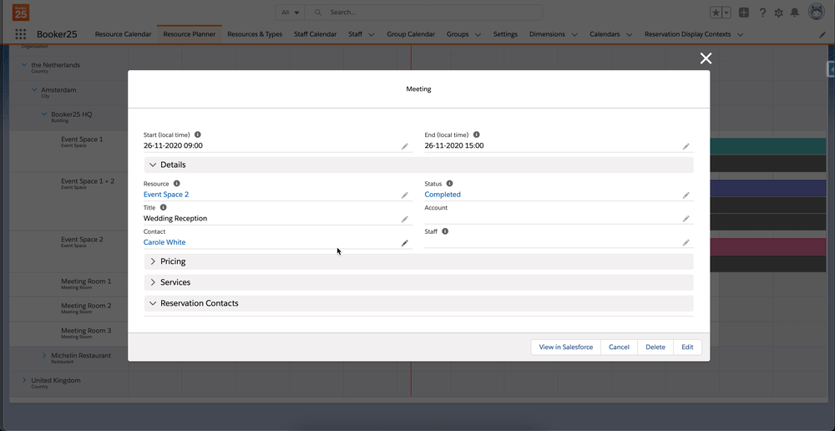Open the All search scope dropdown
Image resolution: width=835 pixels, height=431 pixels.
click(x=291, y=13)
